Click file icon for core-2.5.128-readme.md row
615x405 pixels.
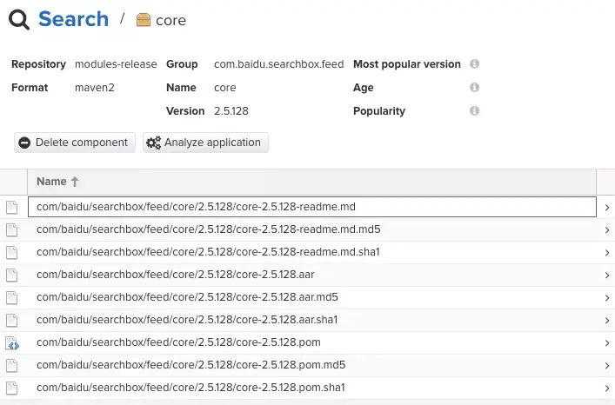pyautogui.click(x=12, y=207)
